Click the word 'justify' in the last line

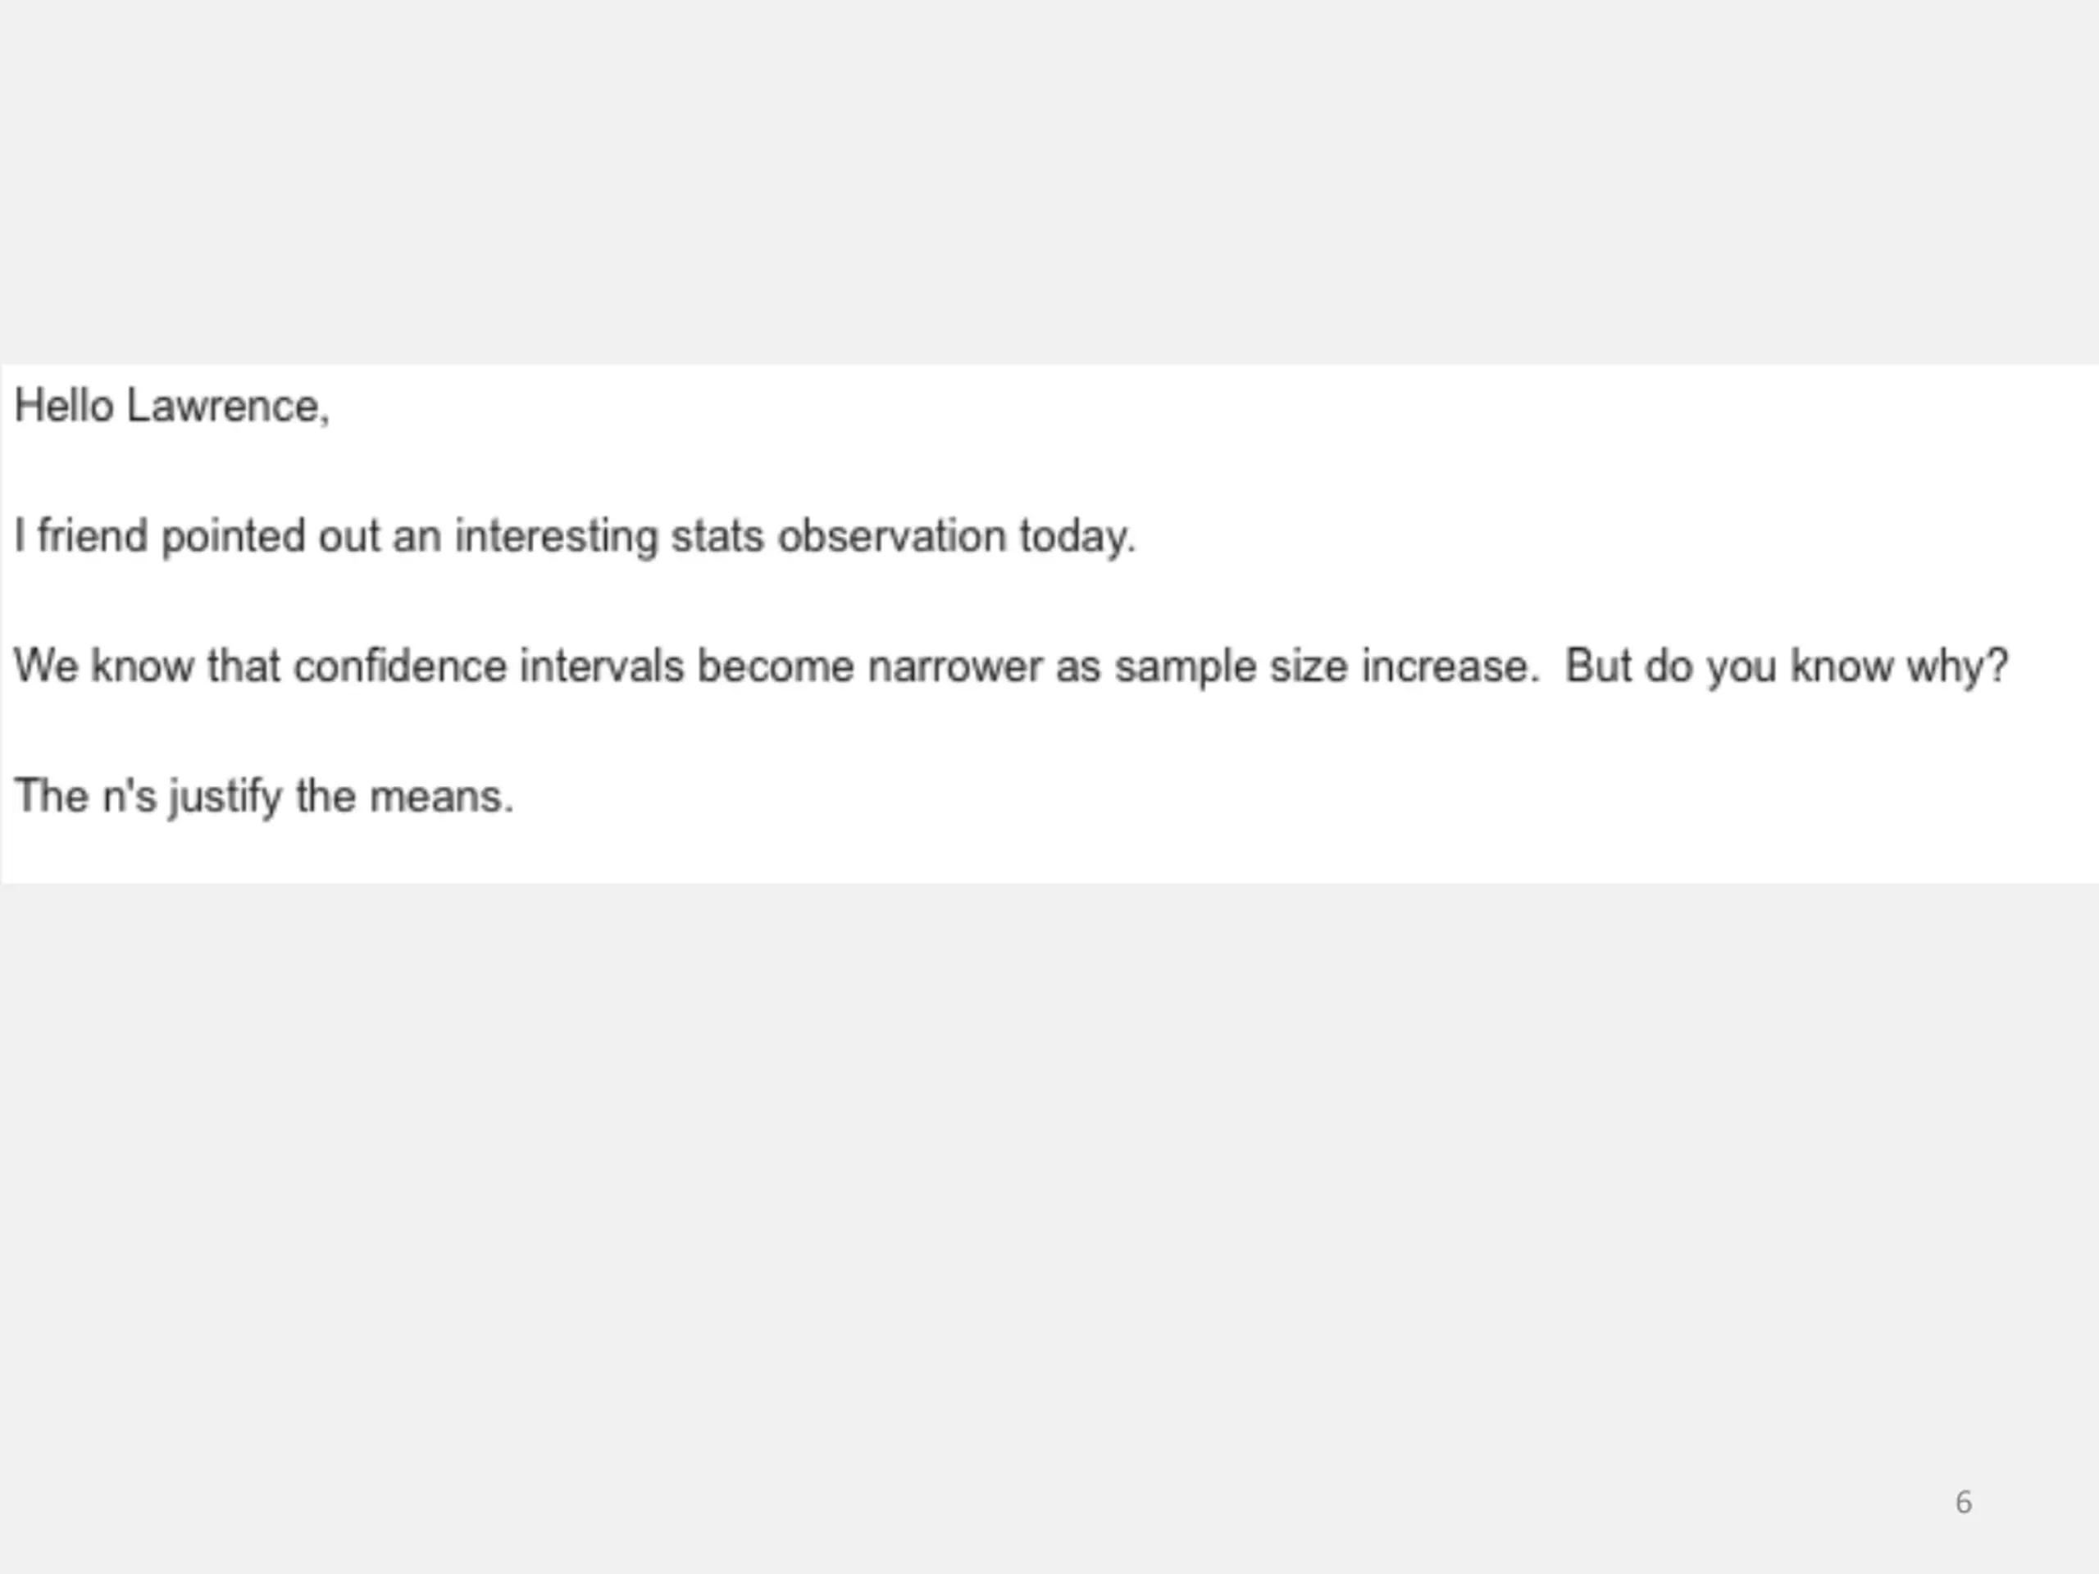[225, 798]
